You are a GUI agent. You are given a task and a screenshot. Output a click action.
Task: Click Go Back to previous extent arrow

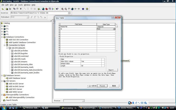pos(76,9)
